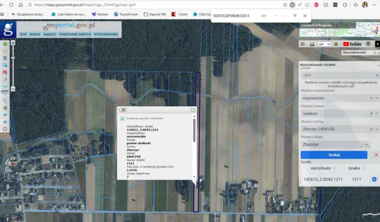Click the red X next to Szukaj
The image size is (380, 222).
tap(376, 155)
